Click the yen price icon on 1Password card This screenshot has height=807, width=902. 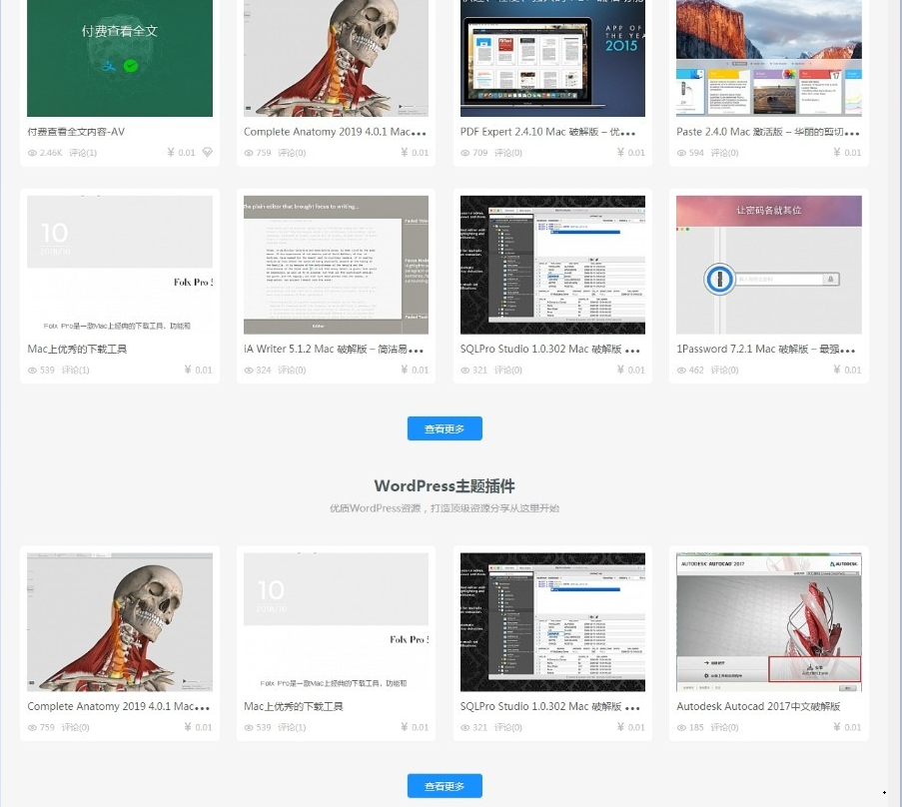pyautogui.click(x=837, y=370)
